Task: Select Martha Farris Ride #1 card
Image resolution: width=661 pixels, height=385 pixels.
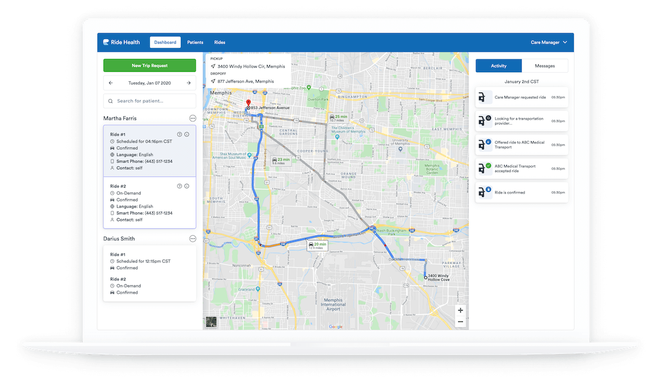Action: click(149, 151)
